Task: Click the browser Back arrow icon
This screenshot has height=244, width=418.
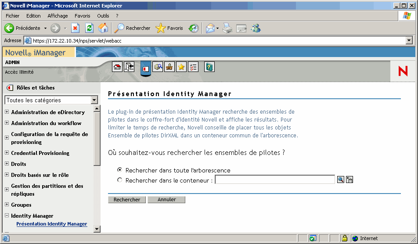Action: coord(9,28)
